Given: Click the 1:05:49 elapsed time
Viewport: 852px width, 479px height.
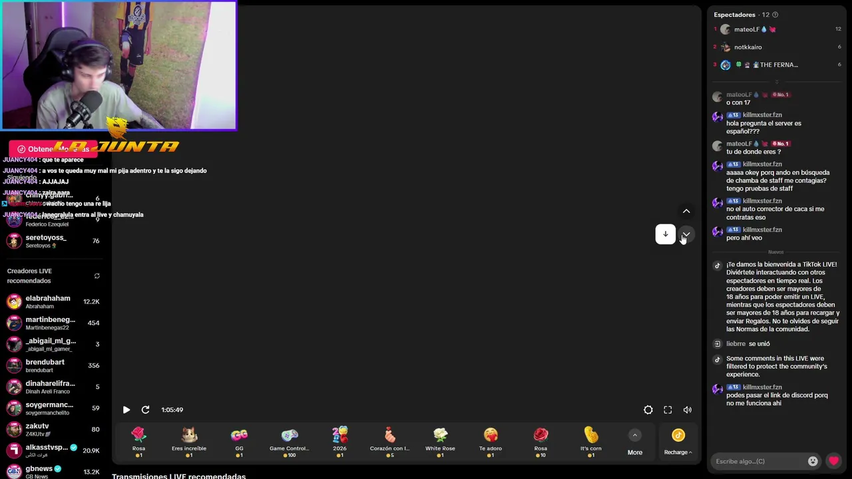Looking at the screenshot, I should (x=172, y=410).
